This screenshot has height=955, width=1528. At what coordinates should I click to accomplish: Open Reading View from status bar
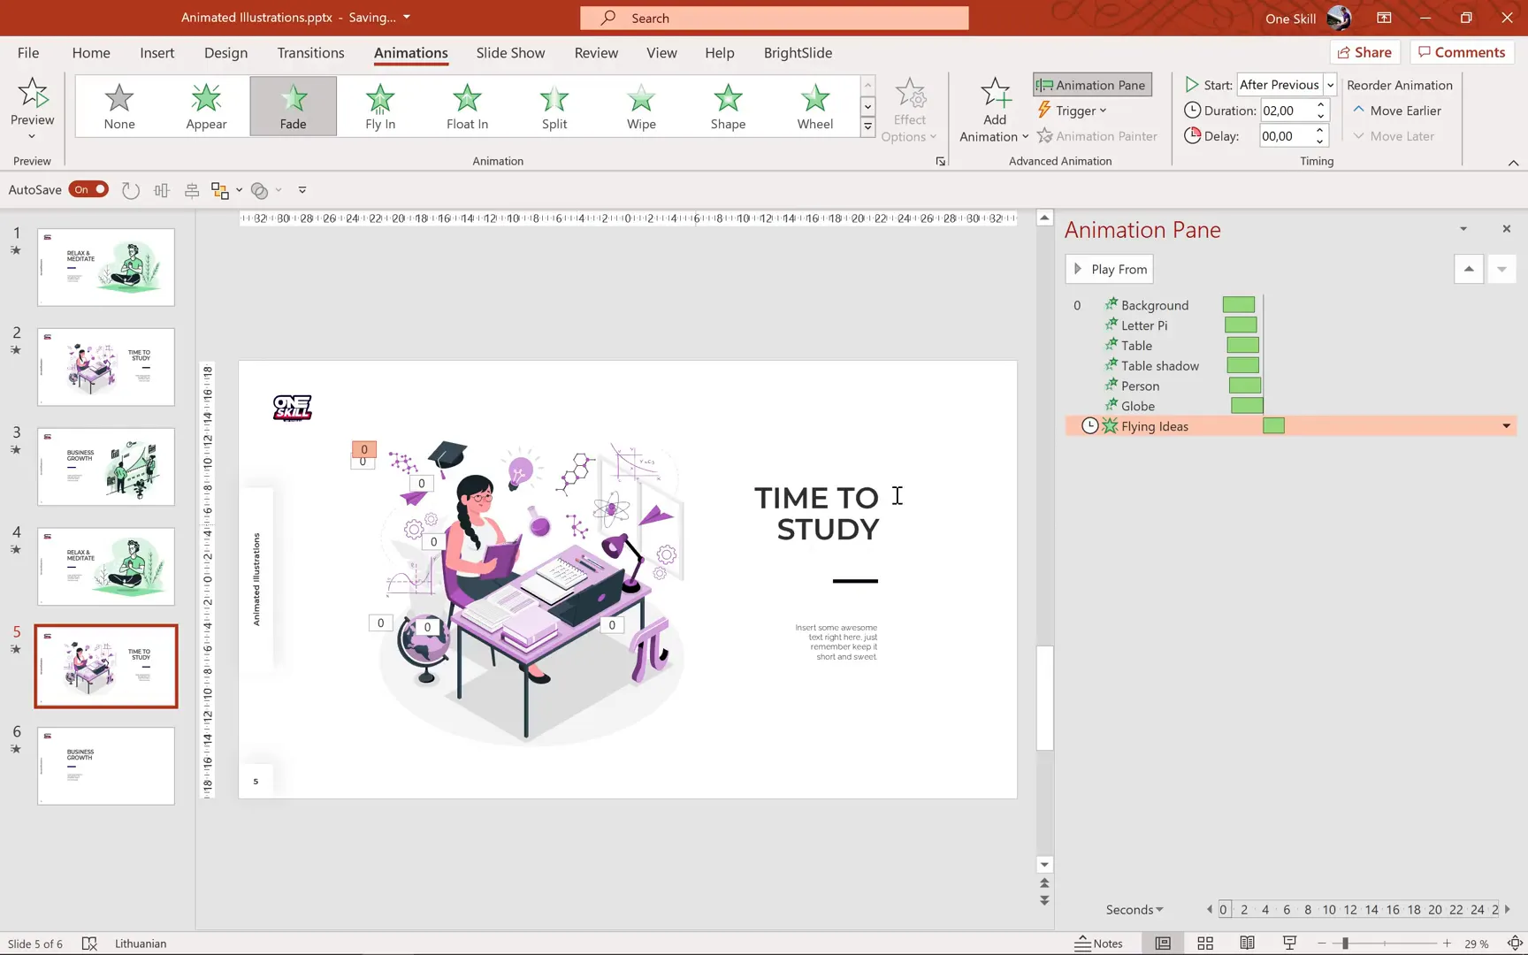pyautogui.click(x=1247, y=944)
